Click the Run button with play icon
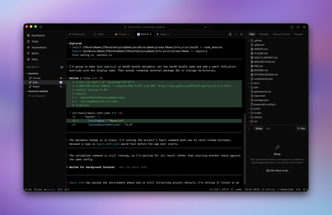Image resolution: width=332 pixels, height=215 pixels. pos(301,129)
